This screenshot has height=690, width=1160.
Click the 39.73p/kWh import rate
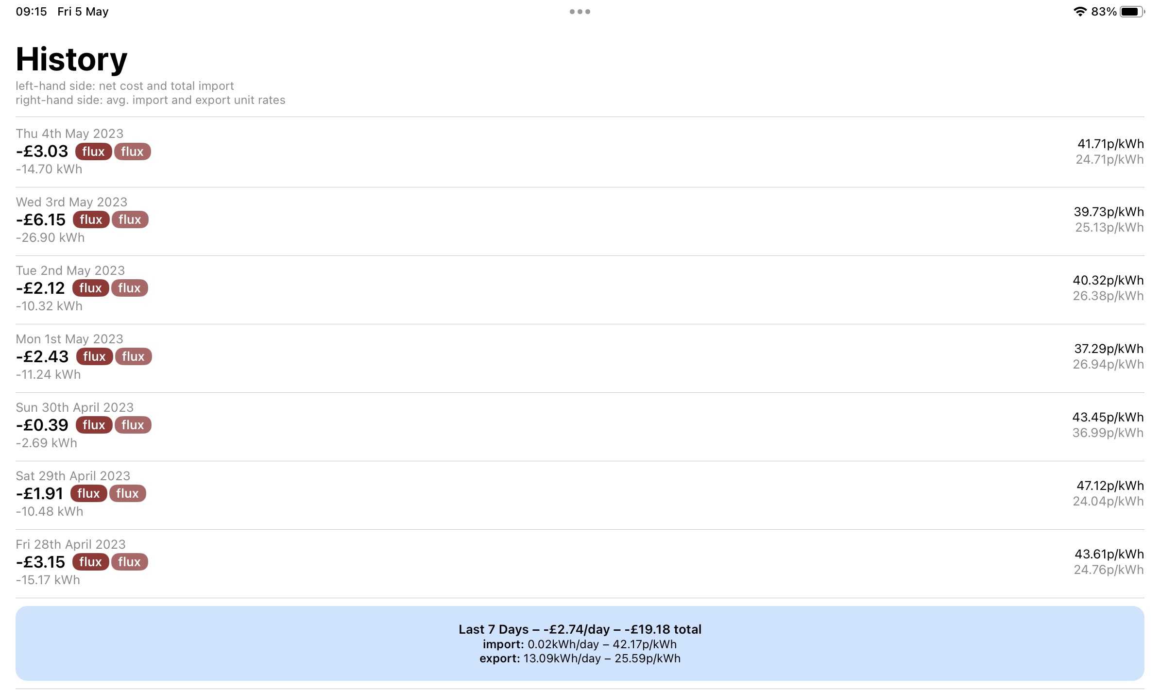(1109, 212)
